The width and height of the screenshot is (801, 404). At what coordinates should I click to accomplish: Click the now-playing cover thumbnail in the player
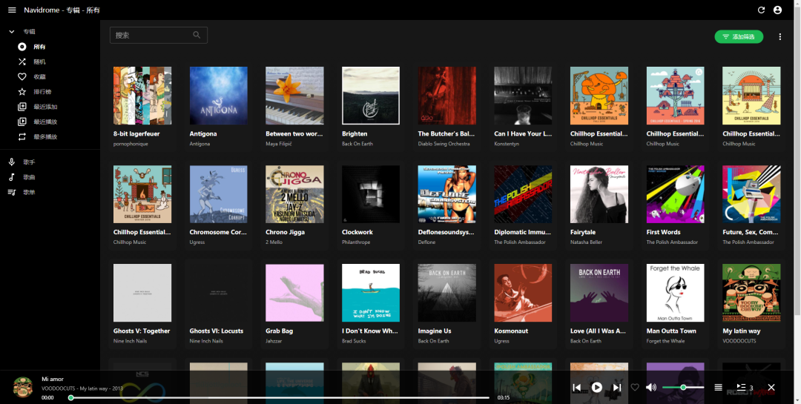[23, 387]
